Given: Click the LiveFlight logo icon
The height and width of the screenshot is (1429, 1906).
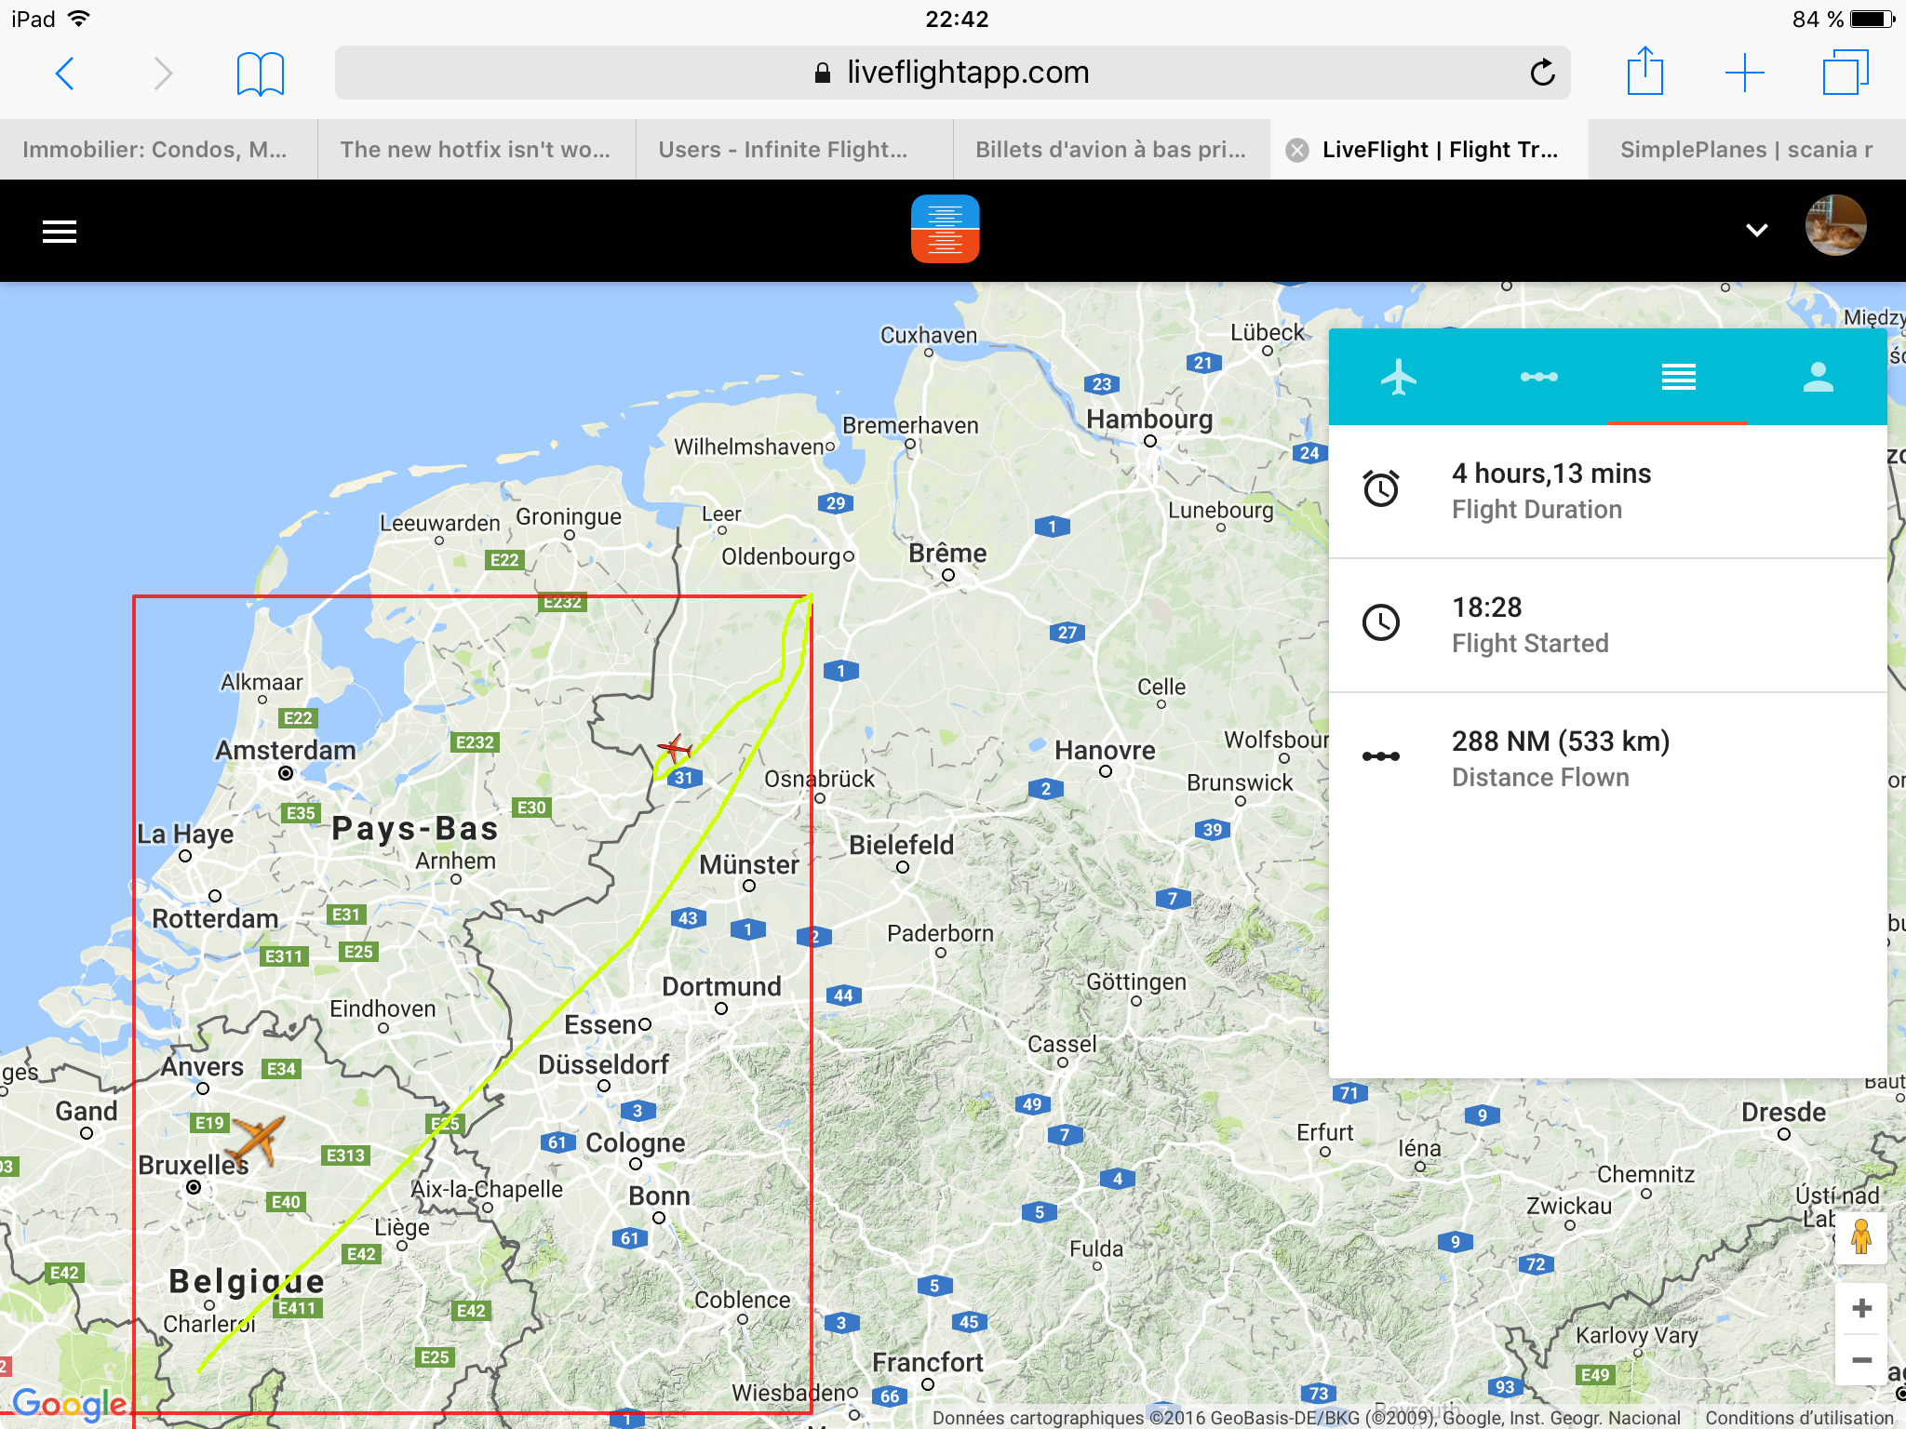Looking at the screenshot, I should pyautogui.click(x=945, y=229).
